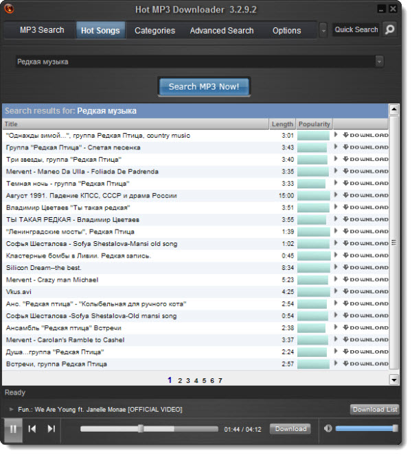
Task: Download Sofya Shestalova-Mansi old song
Action: pos(365,243)
